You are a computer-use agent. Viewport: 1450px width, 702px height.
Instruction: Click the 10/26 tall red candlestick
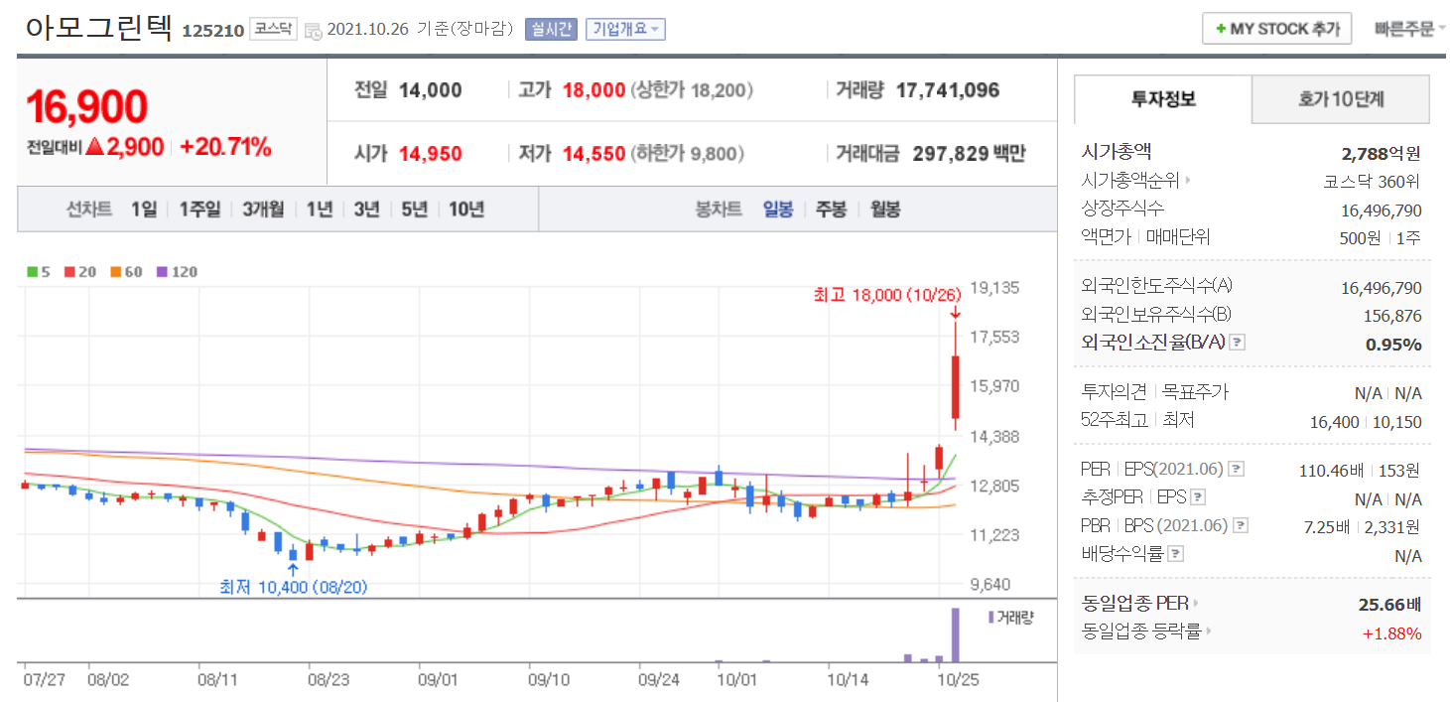point(955,387)
